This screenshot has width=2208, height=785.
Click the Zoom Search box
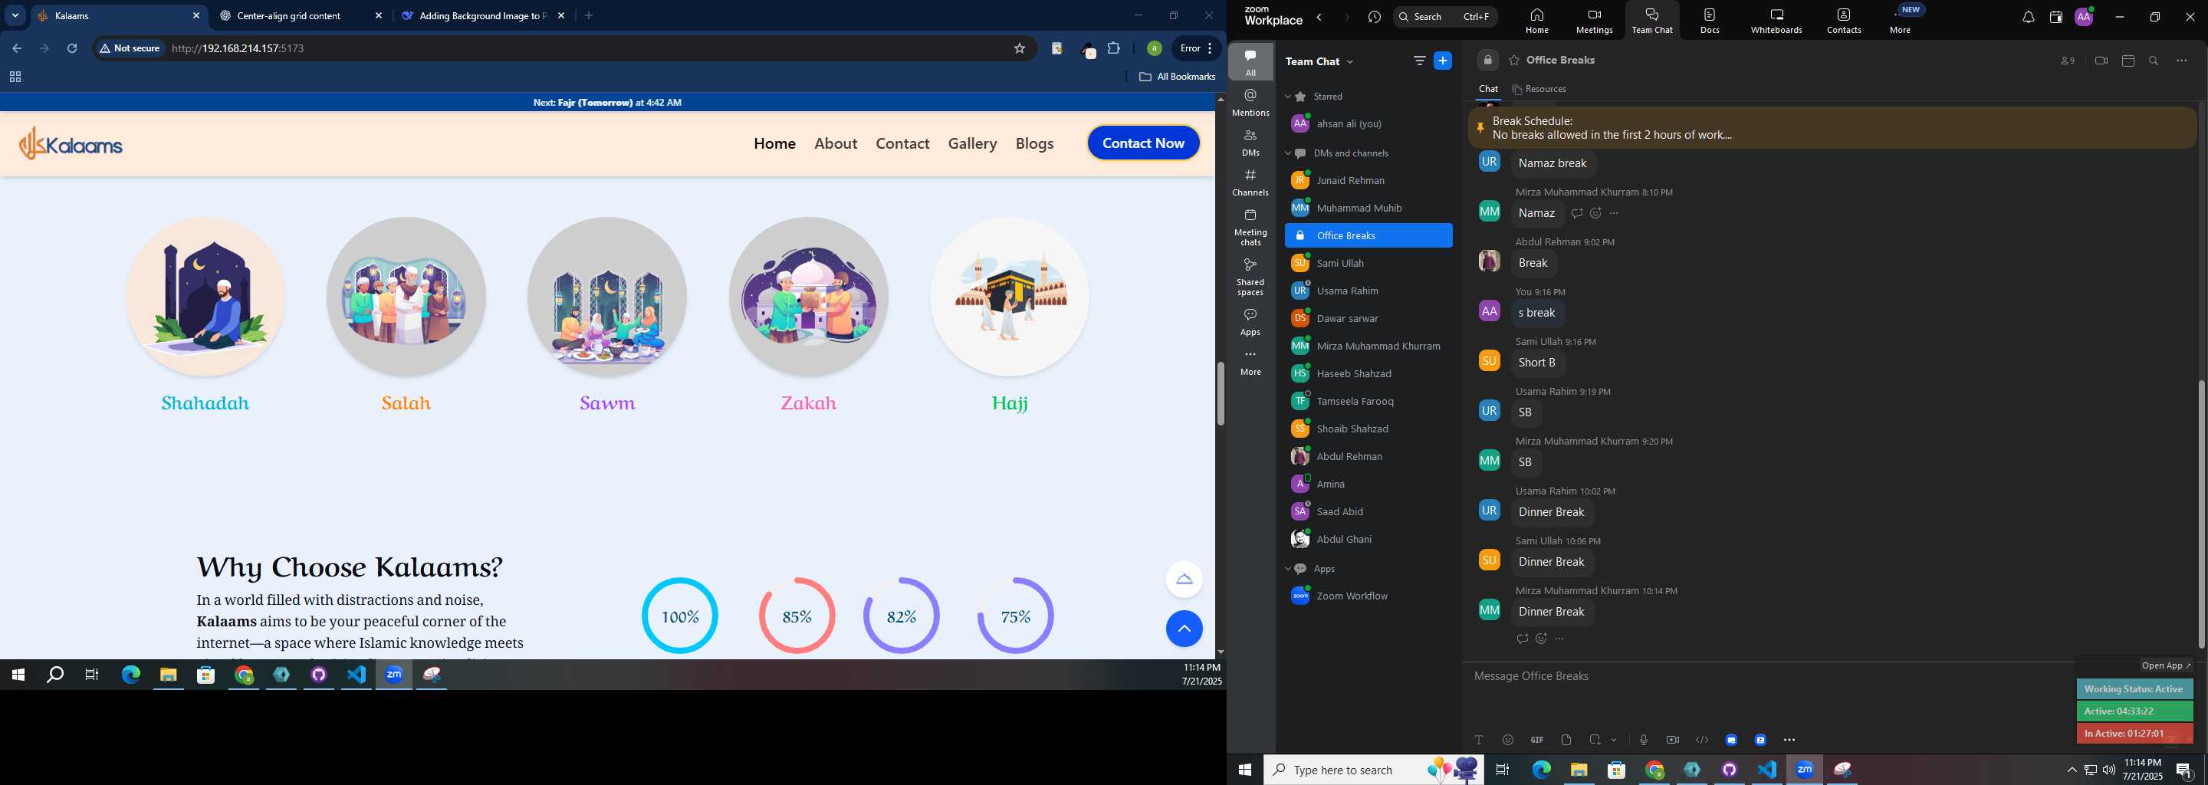click(x=1445, y=17)
